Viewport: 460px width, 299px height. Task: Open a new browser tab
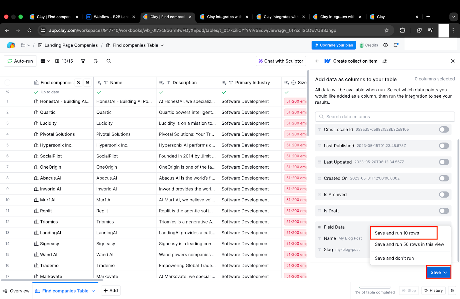tap(428, 17)
